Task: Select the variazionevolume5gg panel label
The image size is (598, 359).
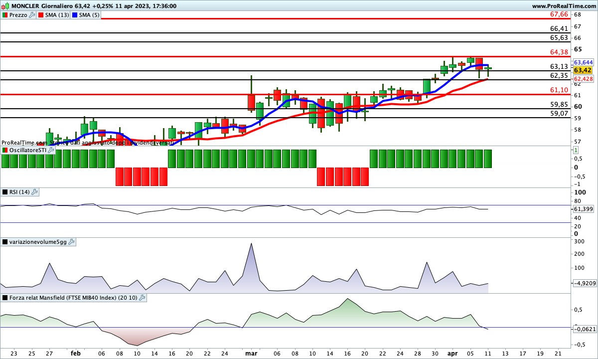Action: (x=38, y=242)
